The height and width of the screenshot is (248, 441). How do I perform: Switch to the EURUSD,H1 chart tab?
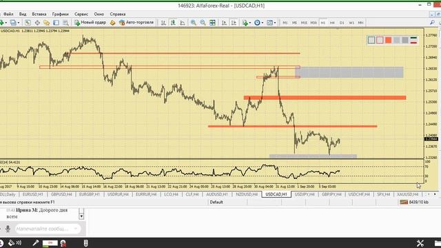click(33, 194)
